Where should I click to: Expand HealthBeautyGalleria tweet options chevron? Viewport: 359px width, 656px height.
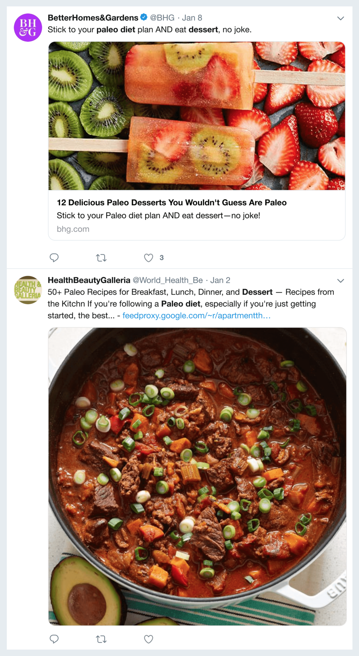tap(340, 281)
